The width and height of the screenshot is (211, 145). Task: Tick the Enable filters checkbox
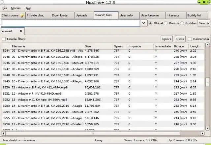[x=4, y=39]
